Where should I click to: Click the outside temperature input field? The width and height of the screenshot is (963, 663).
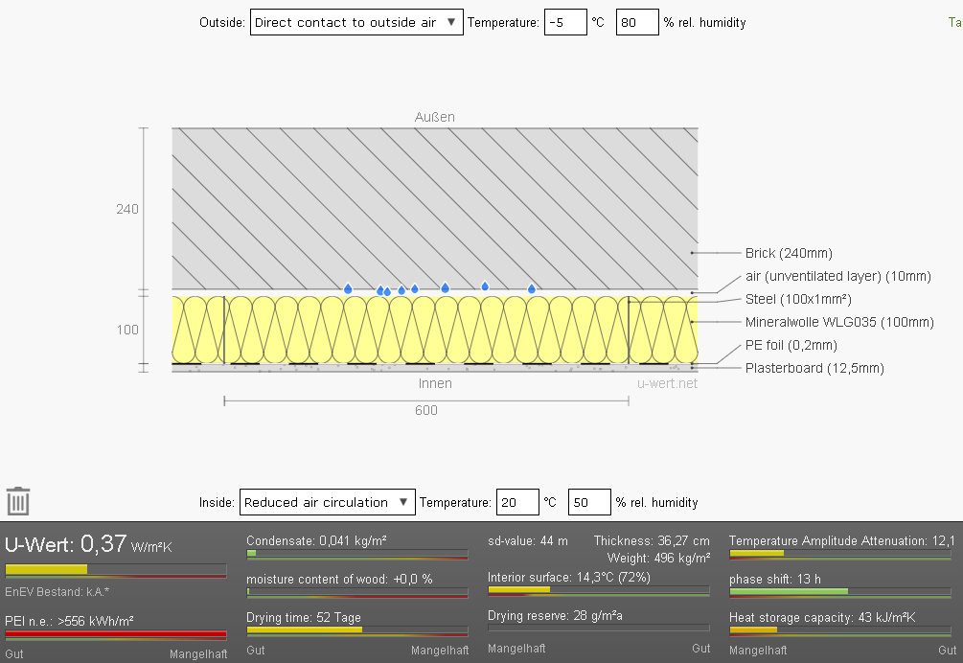click(x=564, y=23)
